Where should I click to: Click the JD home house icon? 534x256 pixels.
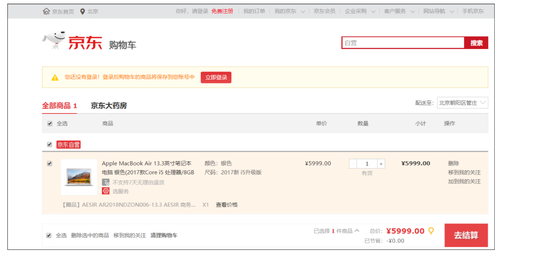tap(46, 11)
